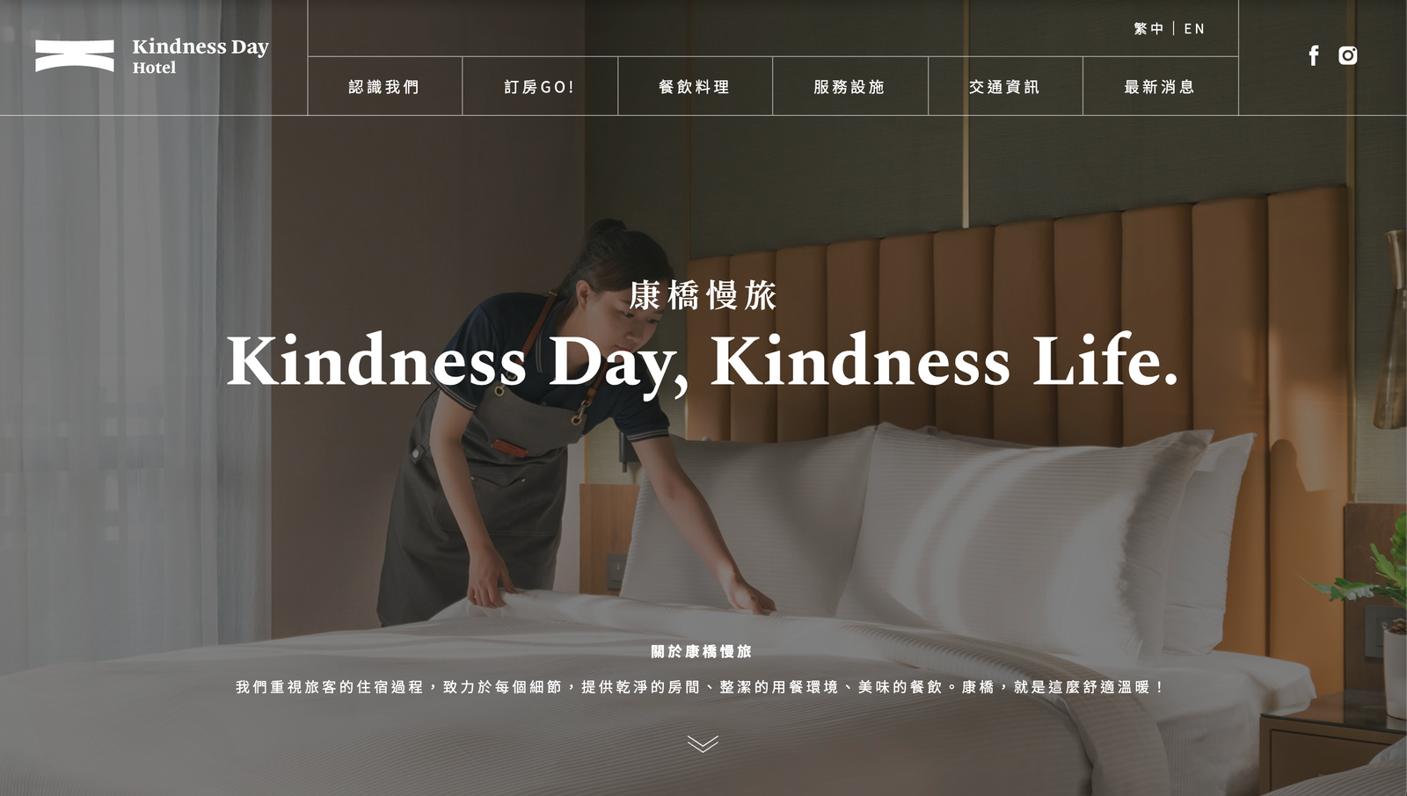
Task: Switch language to EN
Action: pos(1194,29)
